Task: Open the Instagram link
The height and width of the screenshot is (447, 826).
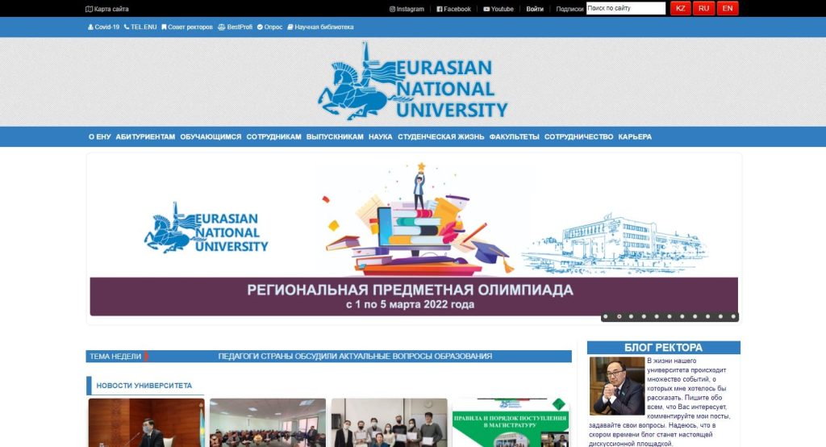Action: coord(407,9)
